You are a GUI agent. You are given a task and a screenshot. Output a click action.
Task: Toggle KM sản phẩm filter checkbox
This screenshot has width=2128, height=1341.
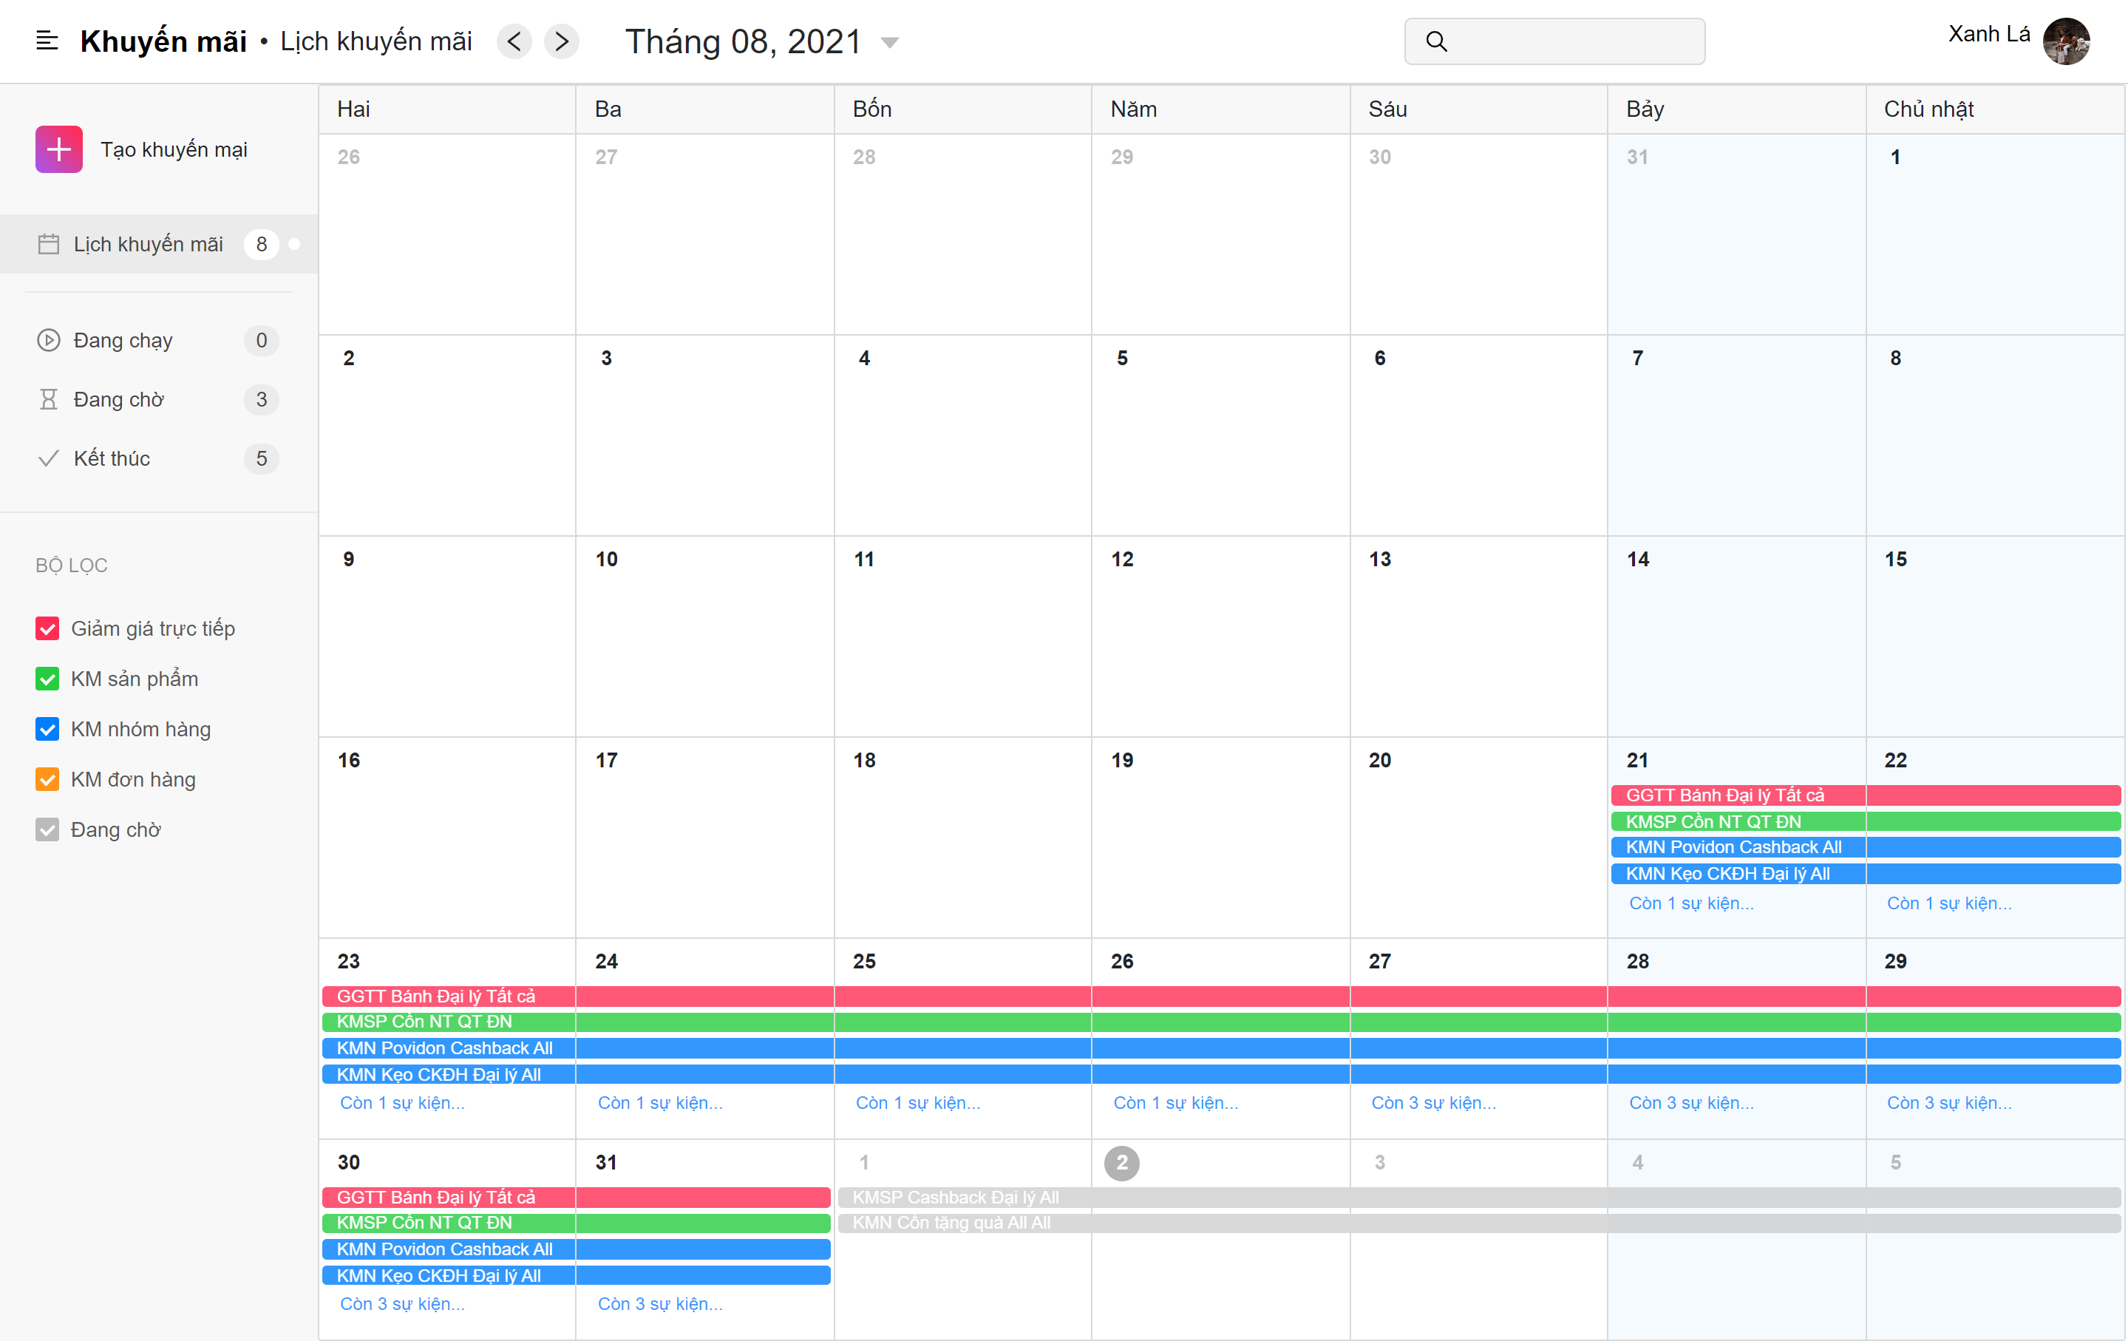48,679
